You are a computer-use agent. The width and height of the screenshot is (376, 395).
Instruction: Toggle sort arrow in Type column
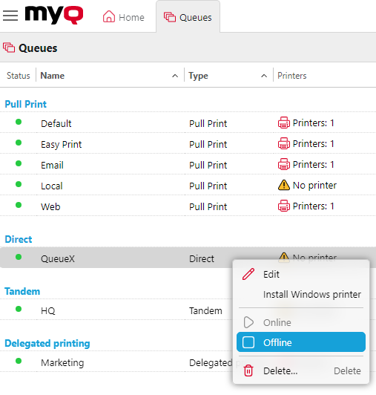pyautogui.click(x=264, y=76)
